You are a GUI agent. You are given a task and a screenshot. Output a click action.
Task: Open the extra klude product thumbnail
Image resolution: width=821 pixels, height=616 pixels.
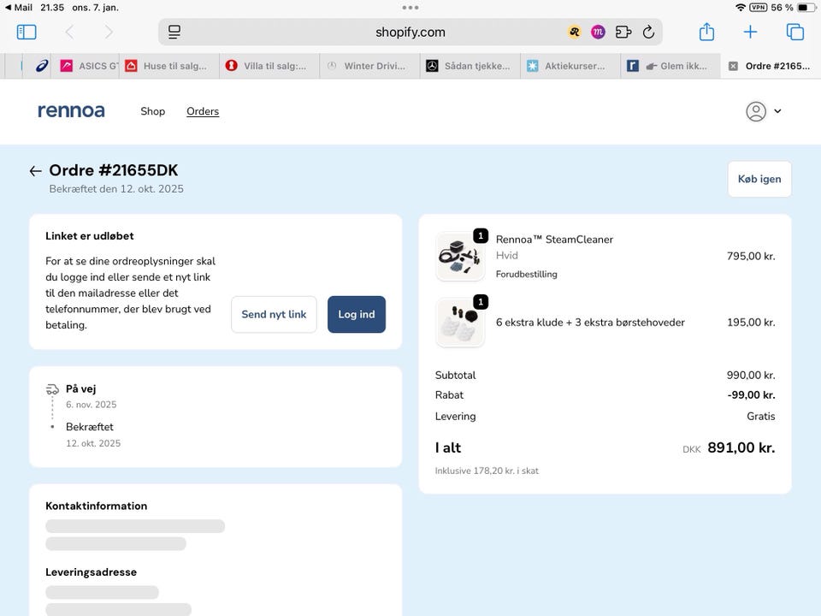(460, 323)
